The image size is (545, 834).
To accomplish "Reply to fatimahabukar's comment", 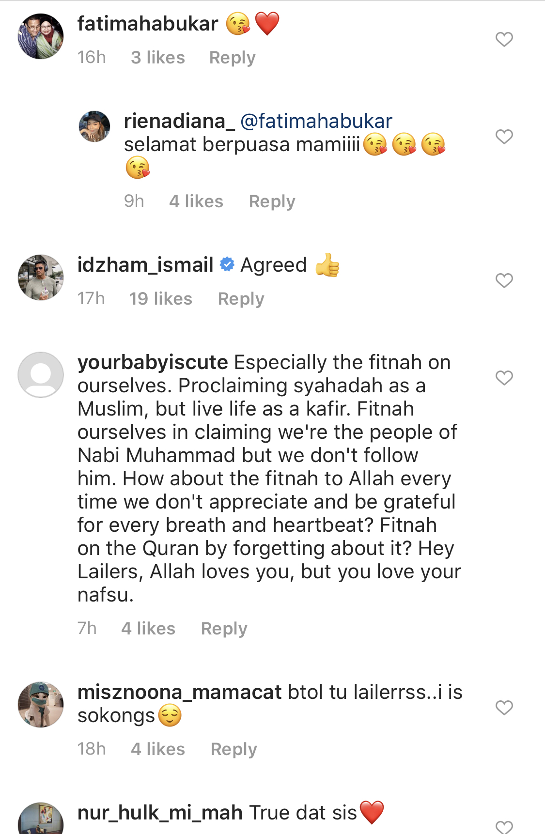I will pyautogui.click(x=232, y=58).
